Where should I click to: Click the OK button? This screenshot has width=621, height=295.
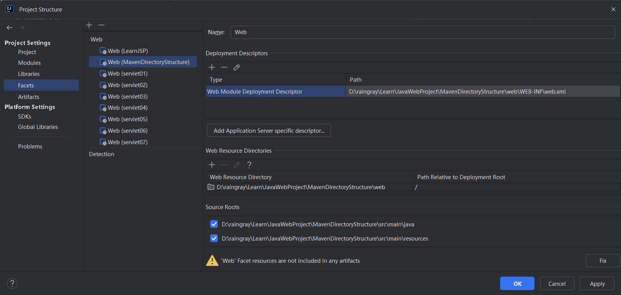(517, 283)
